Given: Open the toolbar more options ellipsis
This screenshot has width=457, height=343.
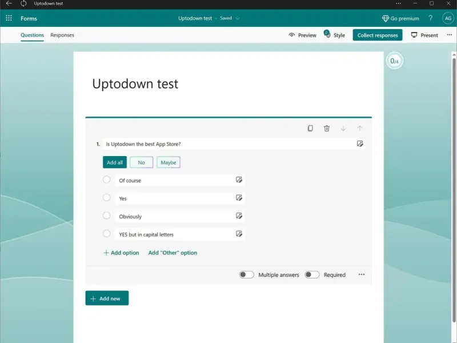Looking at the screenshot, I should (449, 35).
